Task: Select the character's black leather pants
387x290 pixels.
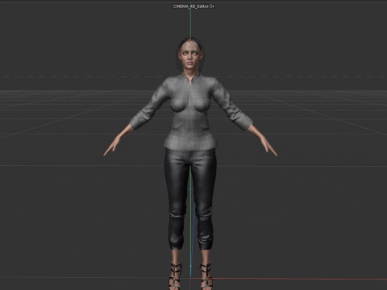Action: tap(190, 199)
